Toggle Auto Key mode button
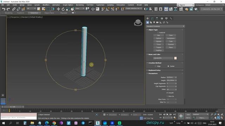 coord(188,114)
